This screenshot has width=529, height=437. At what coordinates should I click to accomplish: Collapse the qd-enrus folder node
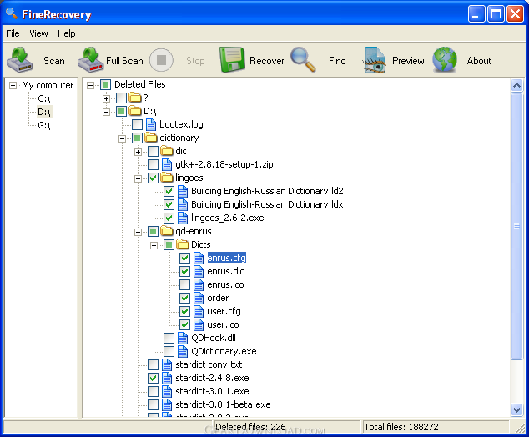pos(138,232)
